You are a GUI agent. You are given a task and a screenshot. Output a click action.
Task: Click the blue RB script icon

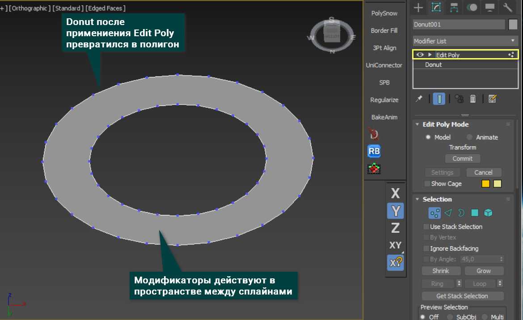click(374, 151)
